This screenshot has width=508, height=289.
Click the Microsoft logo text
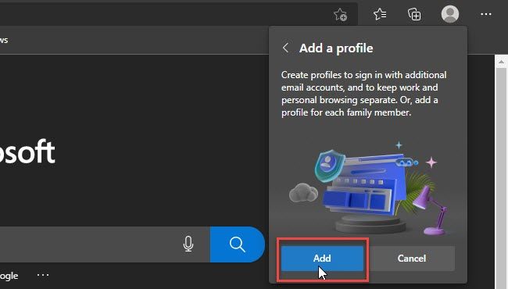pyautogui.click(x=27, y=152)
